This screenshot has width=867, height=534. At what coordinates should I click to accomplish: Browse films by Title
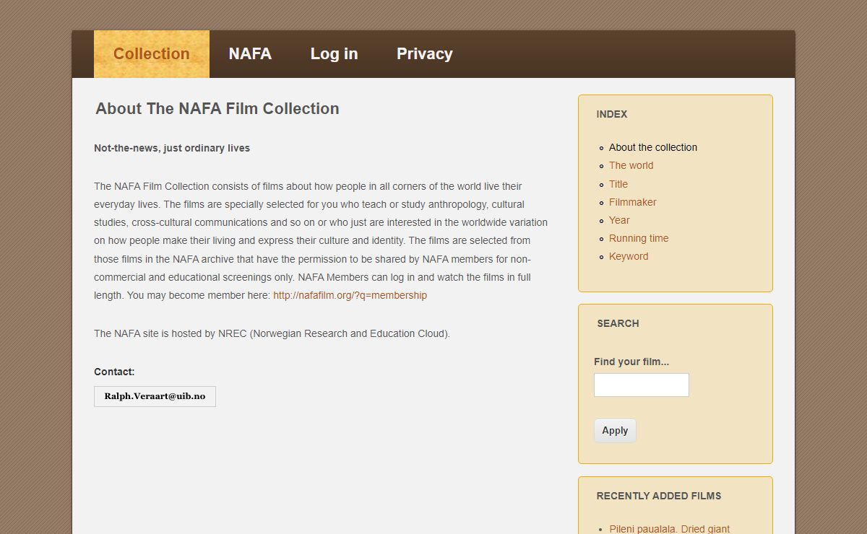(618, 184)
